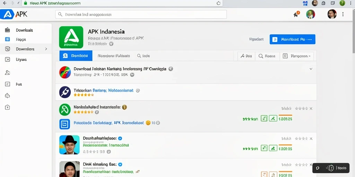This screenshot has height=177, width=355.
Task: Click the magnifier icon in the search field
Action: 60,15
